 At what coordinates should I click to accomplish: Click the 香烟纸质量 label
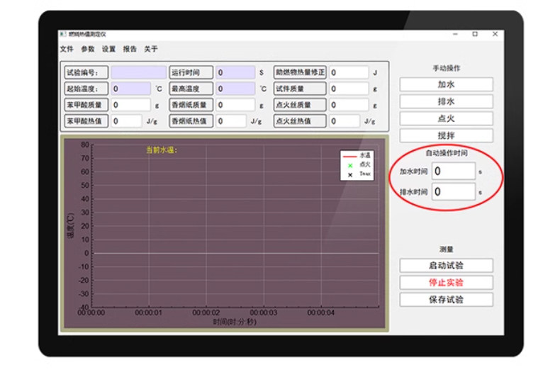pos(191,105)
